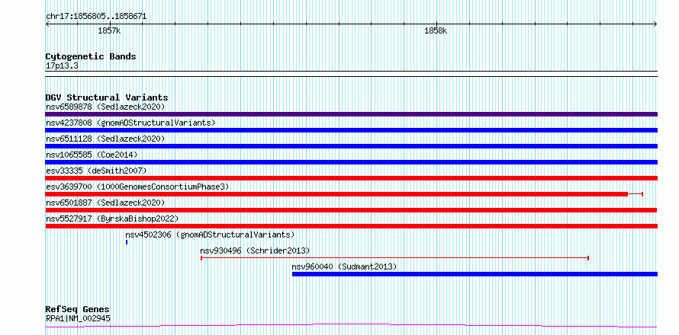Screen dimensions: 679x335
Task: Select the blue nsv1065585 variant bar
Action: (351, 162)
